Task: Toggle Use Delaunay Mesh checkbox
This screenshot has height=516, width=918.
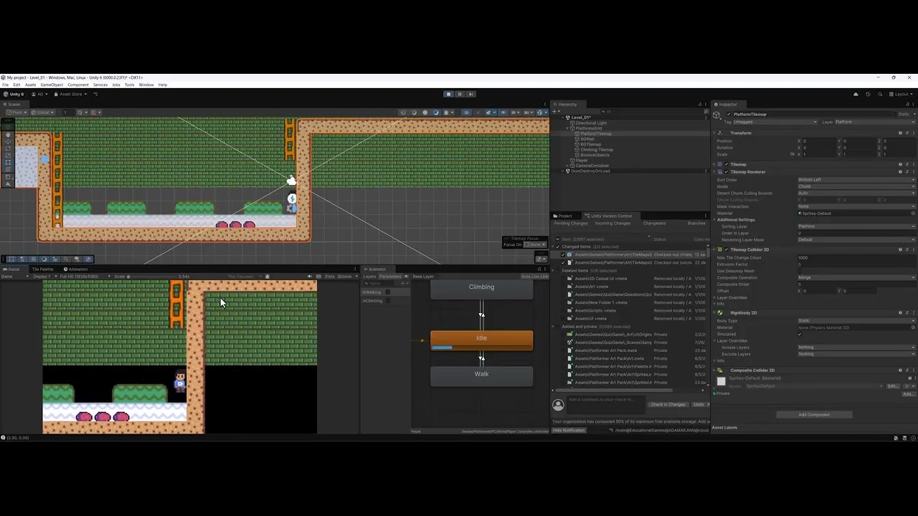Action: click(800, 271)
